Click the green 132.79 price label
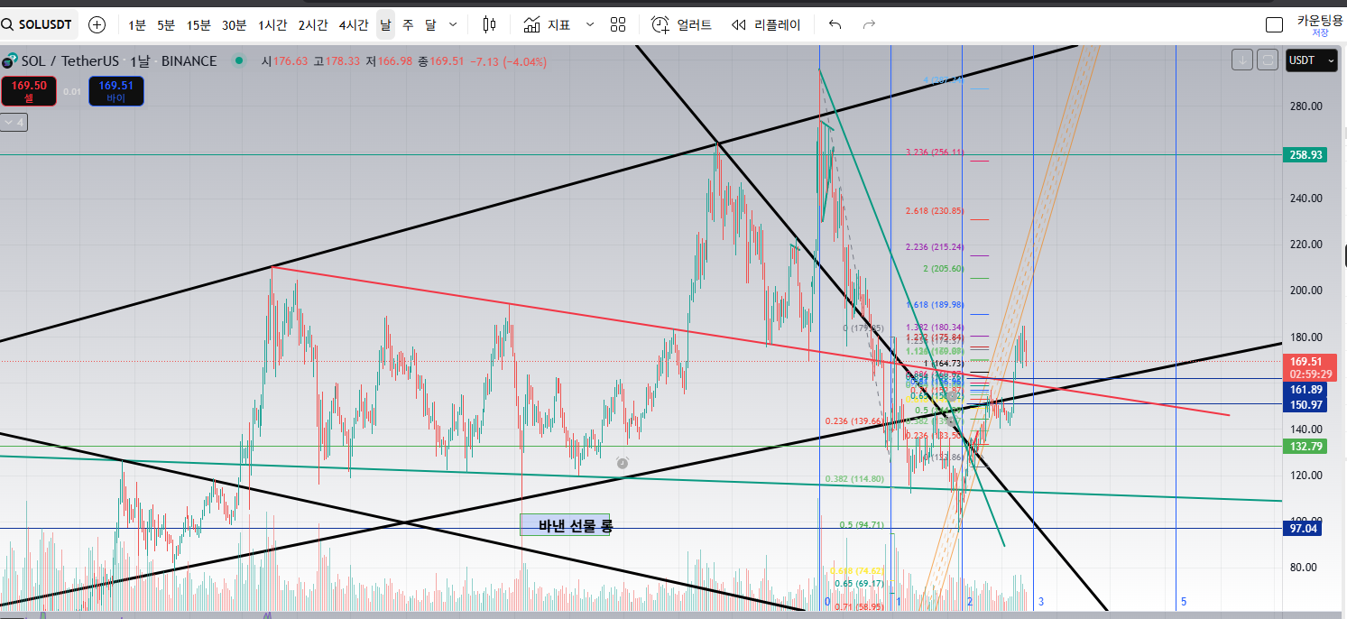Viewport: 1347px width, 619px height. click(x=1304, y=447)
